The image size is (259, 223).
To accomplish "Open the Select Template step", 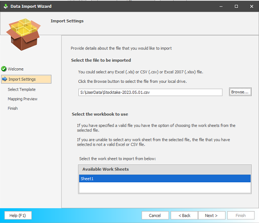I will [22, 89].
